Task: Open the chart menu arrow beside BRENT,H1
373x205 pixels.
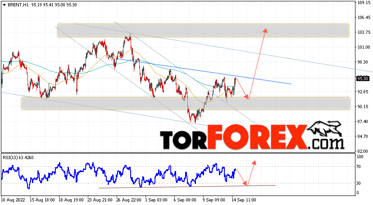Action: pyautogui.click(x=4, y=5)
